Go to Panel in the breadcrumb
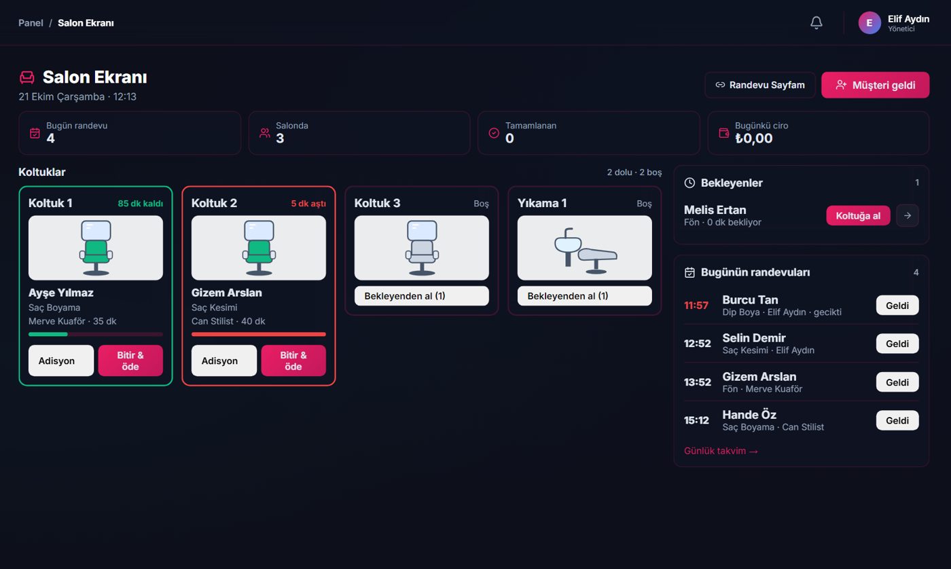 tap(31, 23)
